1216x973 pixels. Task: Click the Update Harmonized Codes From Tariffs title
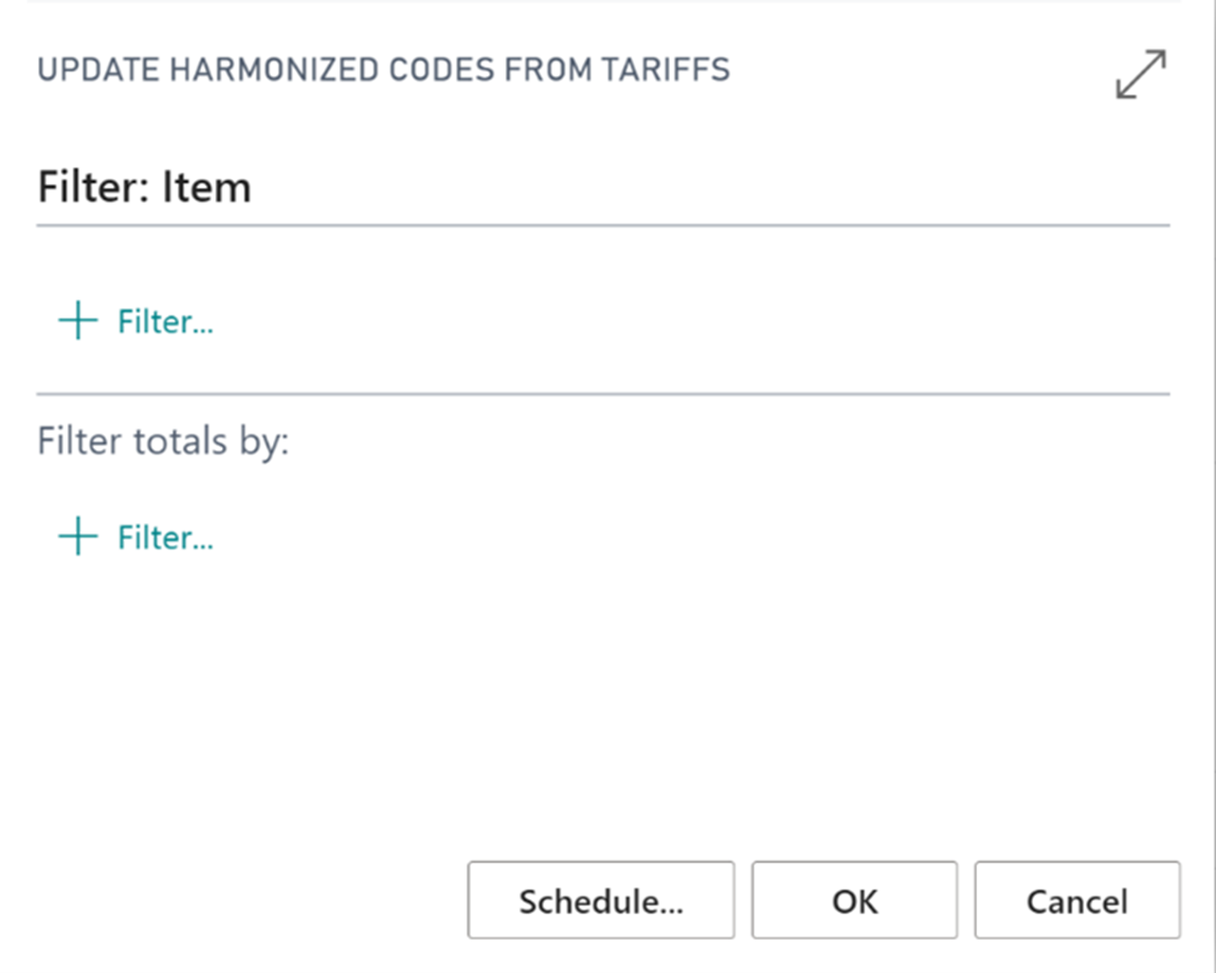(384, 70)
